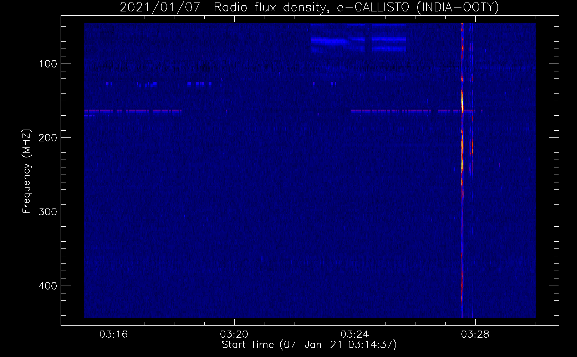Viewport: 577px width, 357px height.
Task: Click the purple interference line at 165 MHz near 03:25
Action: (x=391, y=111)
